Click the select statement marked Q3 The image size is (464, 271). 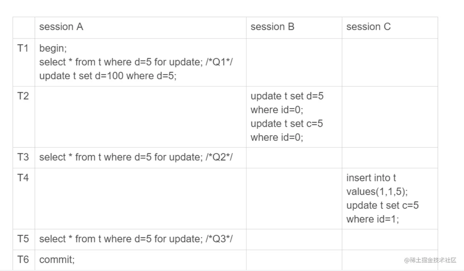[136, 239]
